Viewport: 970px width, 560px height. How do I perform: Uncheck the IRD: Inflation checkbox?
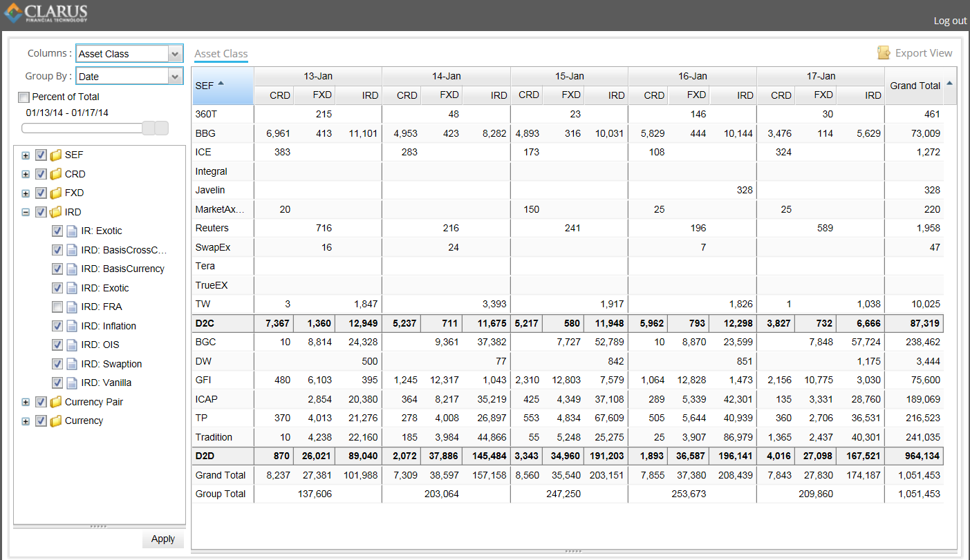tap(57, 326)
